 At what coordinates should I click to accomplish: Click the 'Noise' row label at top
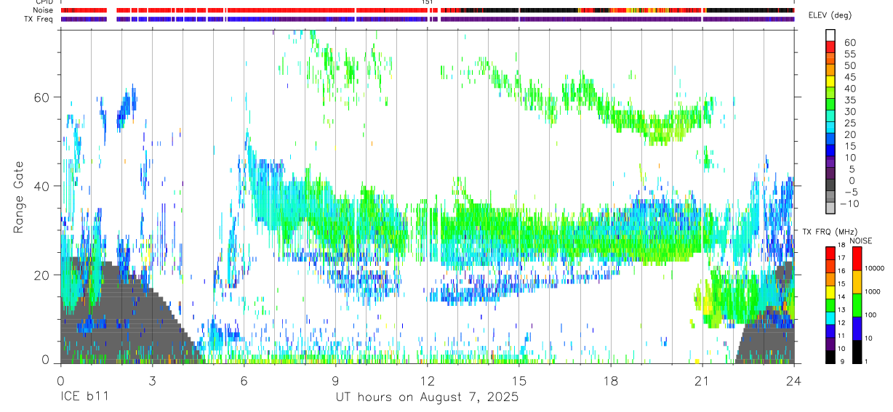click(44, 10)
